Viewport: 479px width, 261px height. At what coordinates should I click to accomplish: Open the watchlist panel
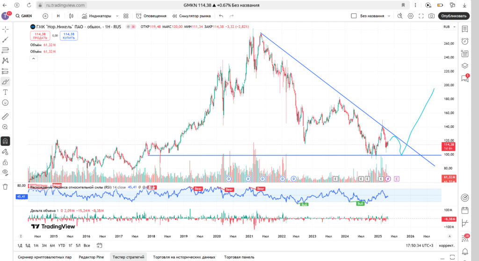pyautogui.click(x=464, y=29)
